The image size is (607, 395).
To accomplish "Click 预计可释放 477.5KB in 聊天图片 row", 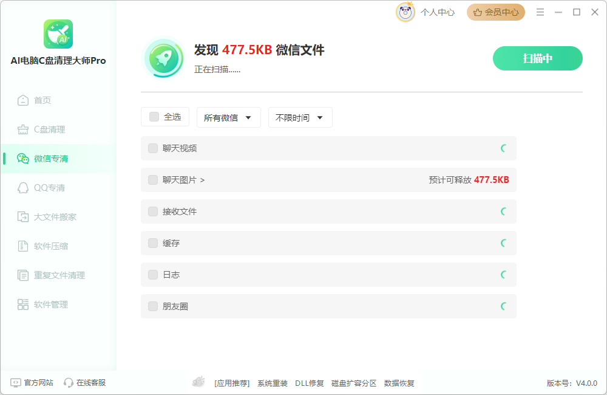I will (469, 180).
